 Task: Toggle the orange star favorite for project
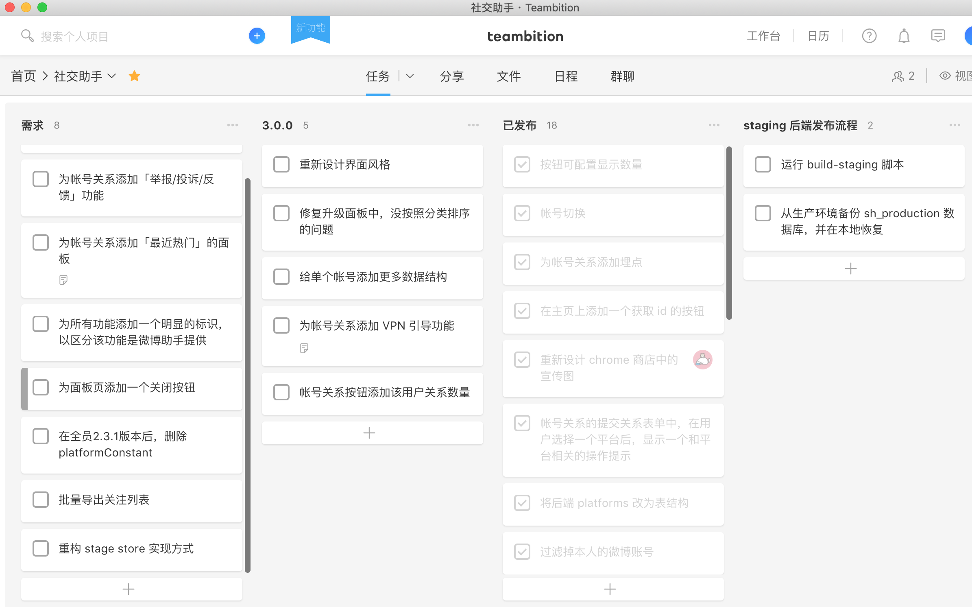(x=134, y=76)
